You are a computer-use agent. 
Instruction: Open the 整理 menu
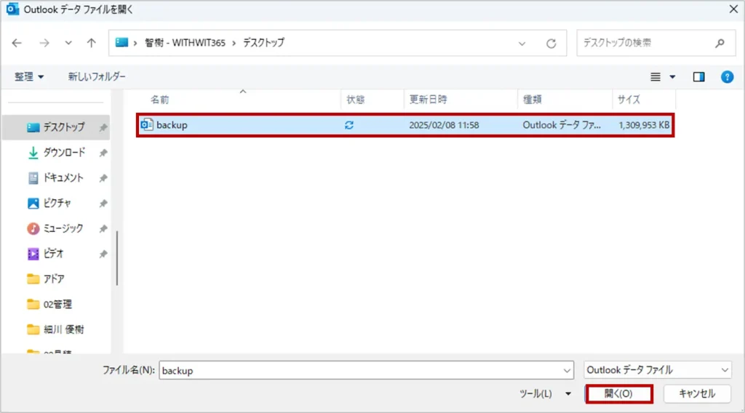29,77
